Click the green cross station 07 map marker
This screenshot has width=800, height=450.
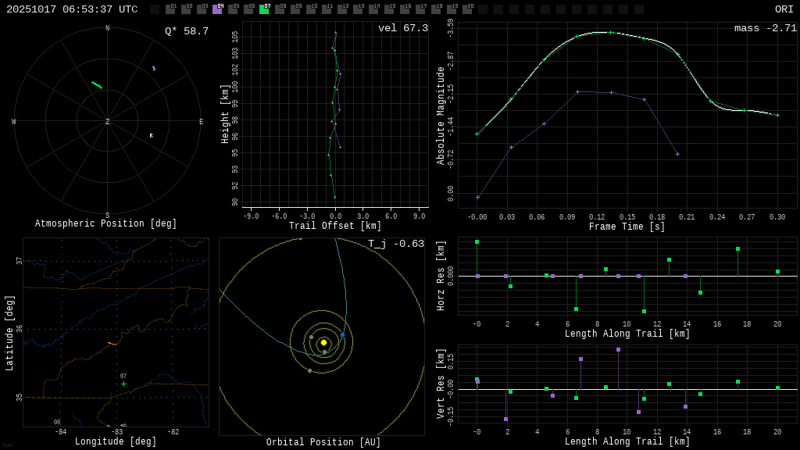point(123,384)
